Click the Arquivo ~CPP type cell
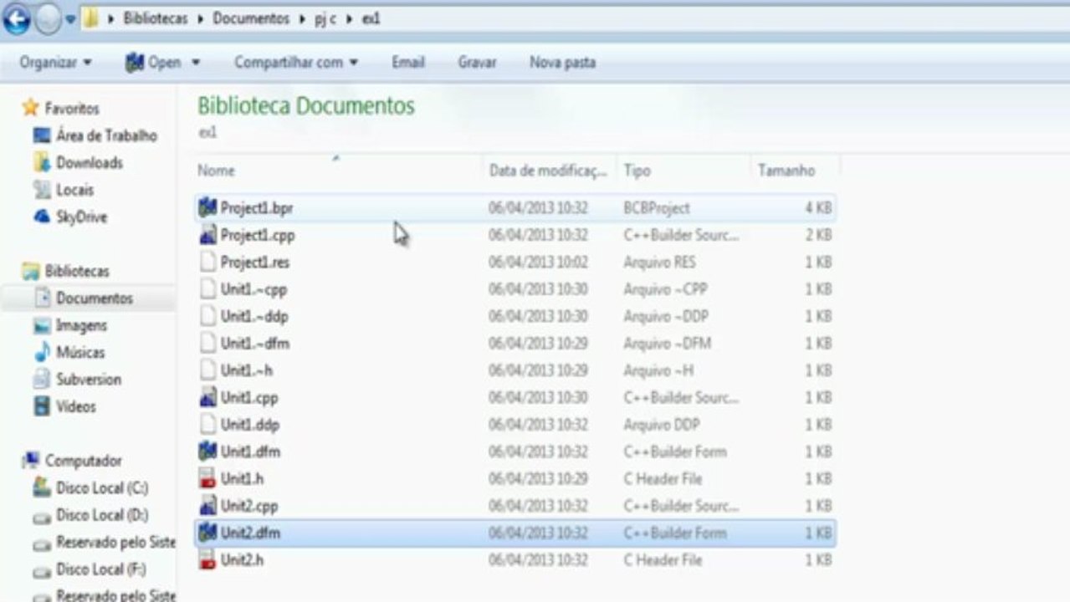The width and height of the screenshot is (1070, 602). [x=665, y=289]
